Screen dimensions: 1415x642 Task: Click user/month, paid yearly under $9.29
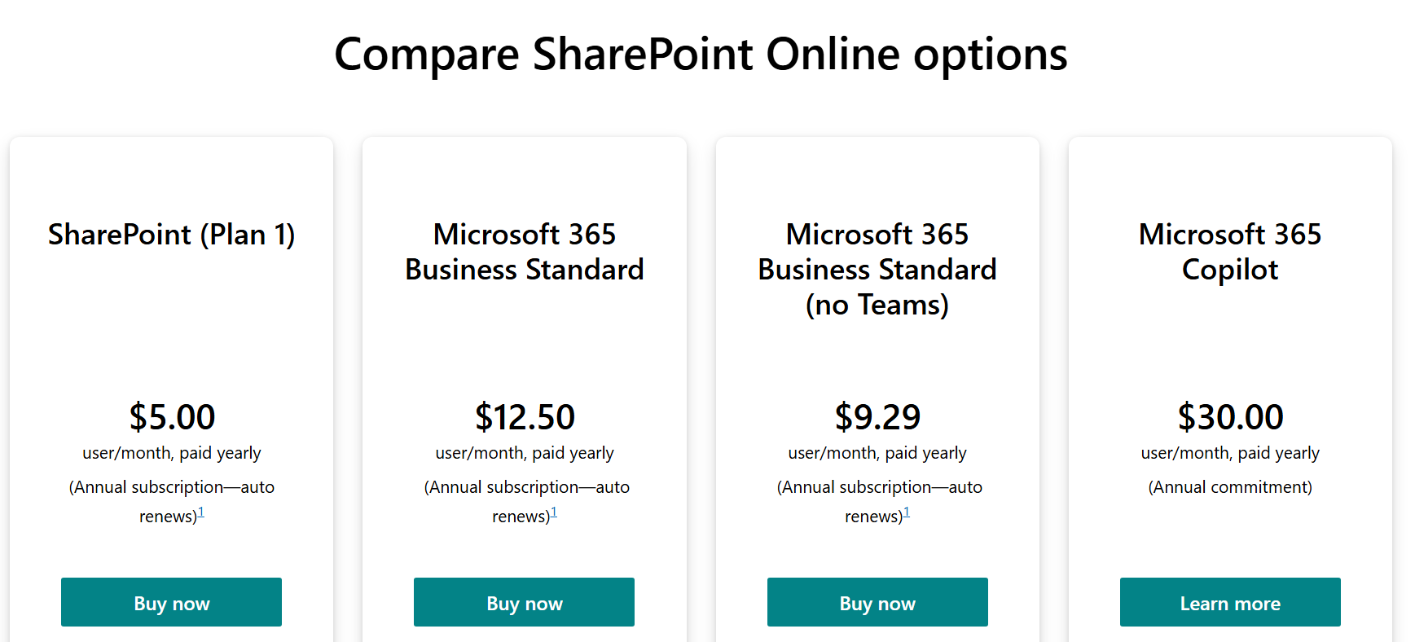point(877,453)
